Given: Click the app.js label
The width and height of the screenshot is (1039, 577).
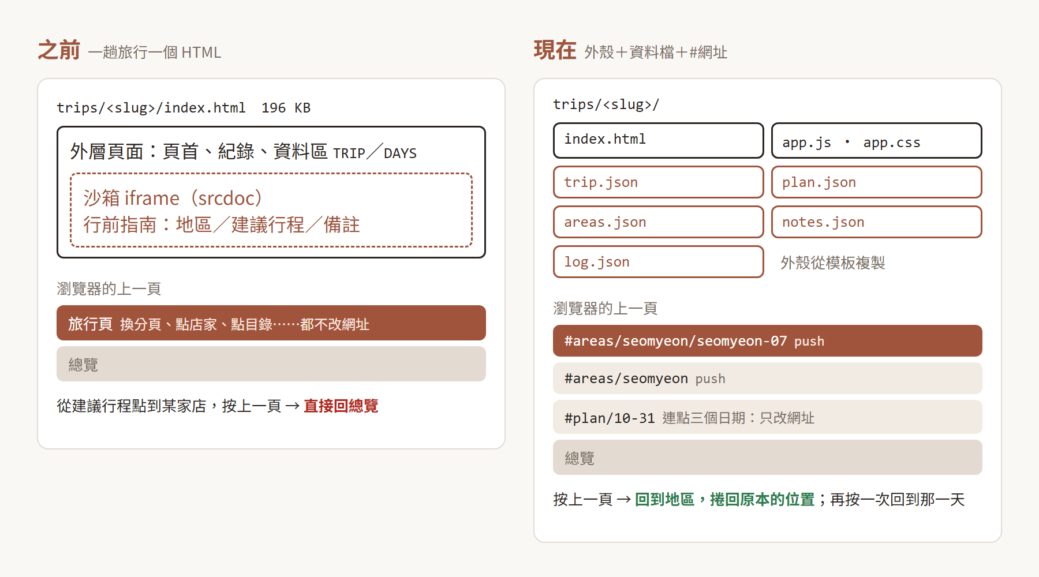Looking at the screenshot, I should [x=806, y=143].
